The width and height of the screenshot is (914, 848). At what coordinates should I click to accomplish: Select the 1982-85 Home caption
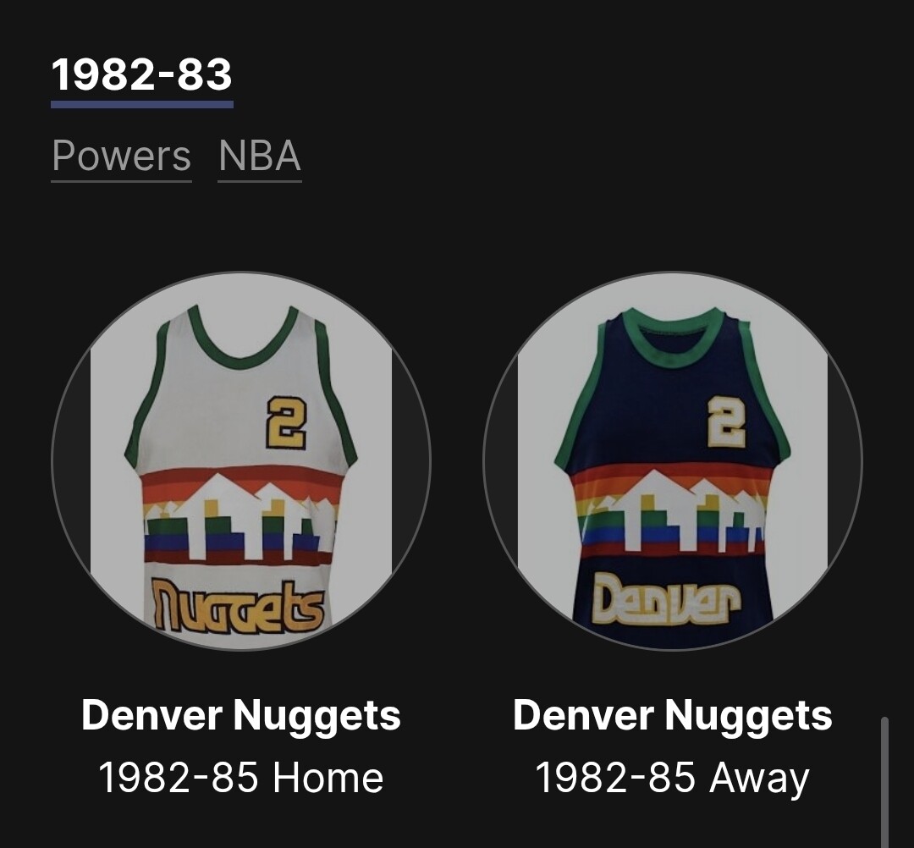tap(240, 778)
